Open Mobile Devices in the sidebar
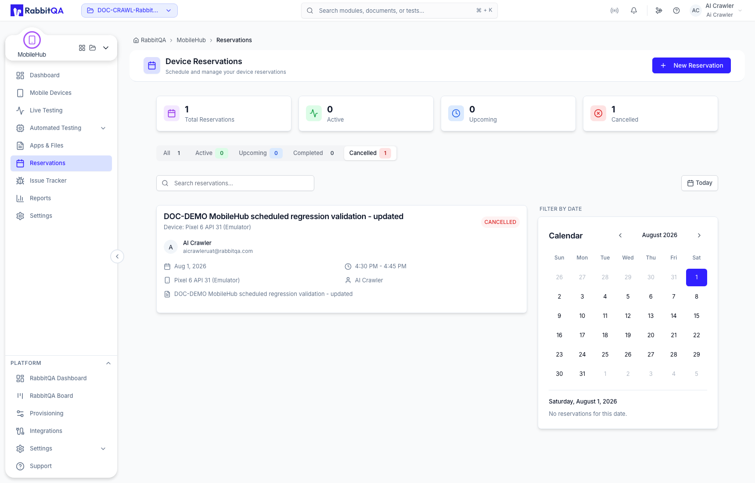 pyautogui.click(x=61, y=93)
